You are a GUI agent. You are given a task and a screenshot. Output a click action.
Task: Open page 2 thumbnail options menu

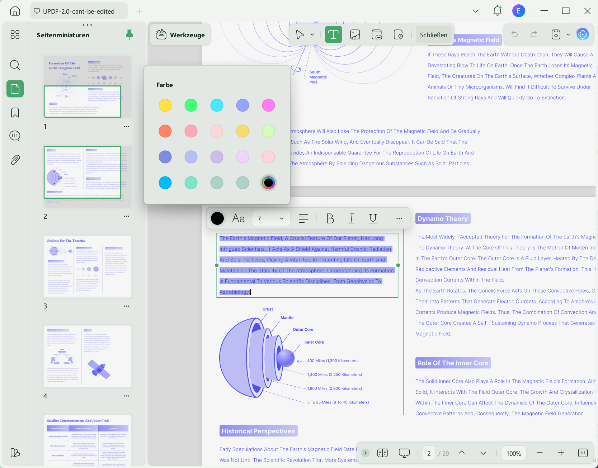coord(126,216)
